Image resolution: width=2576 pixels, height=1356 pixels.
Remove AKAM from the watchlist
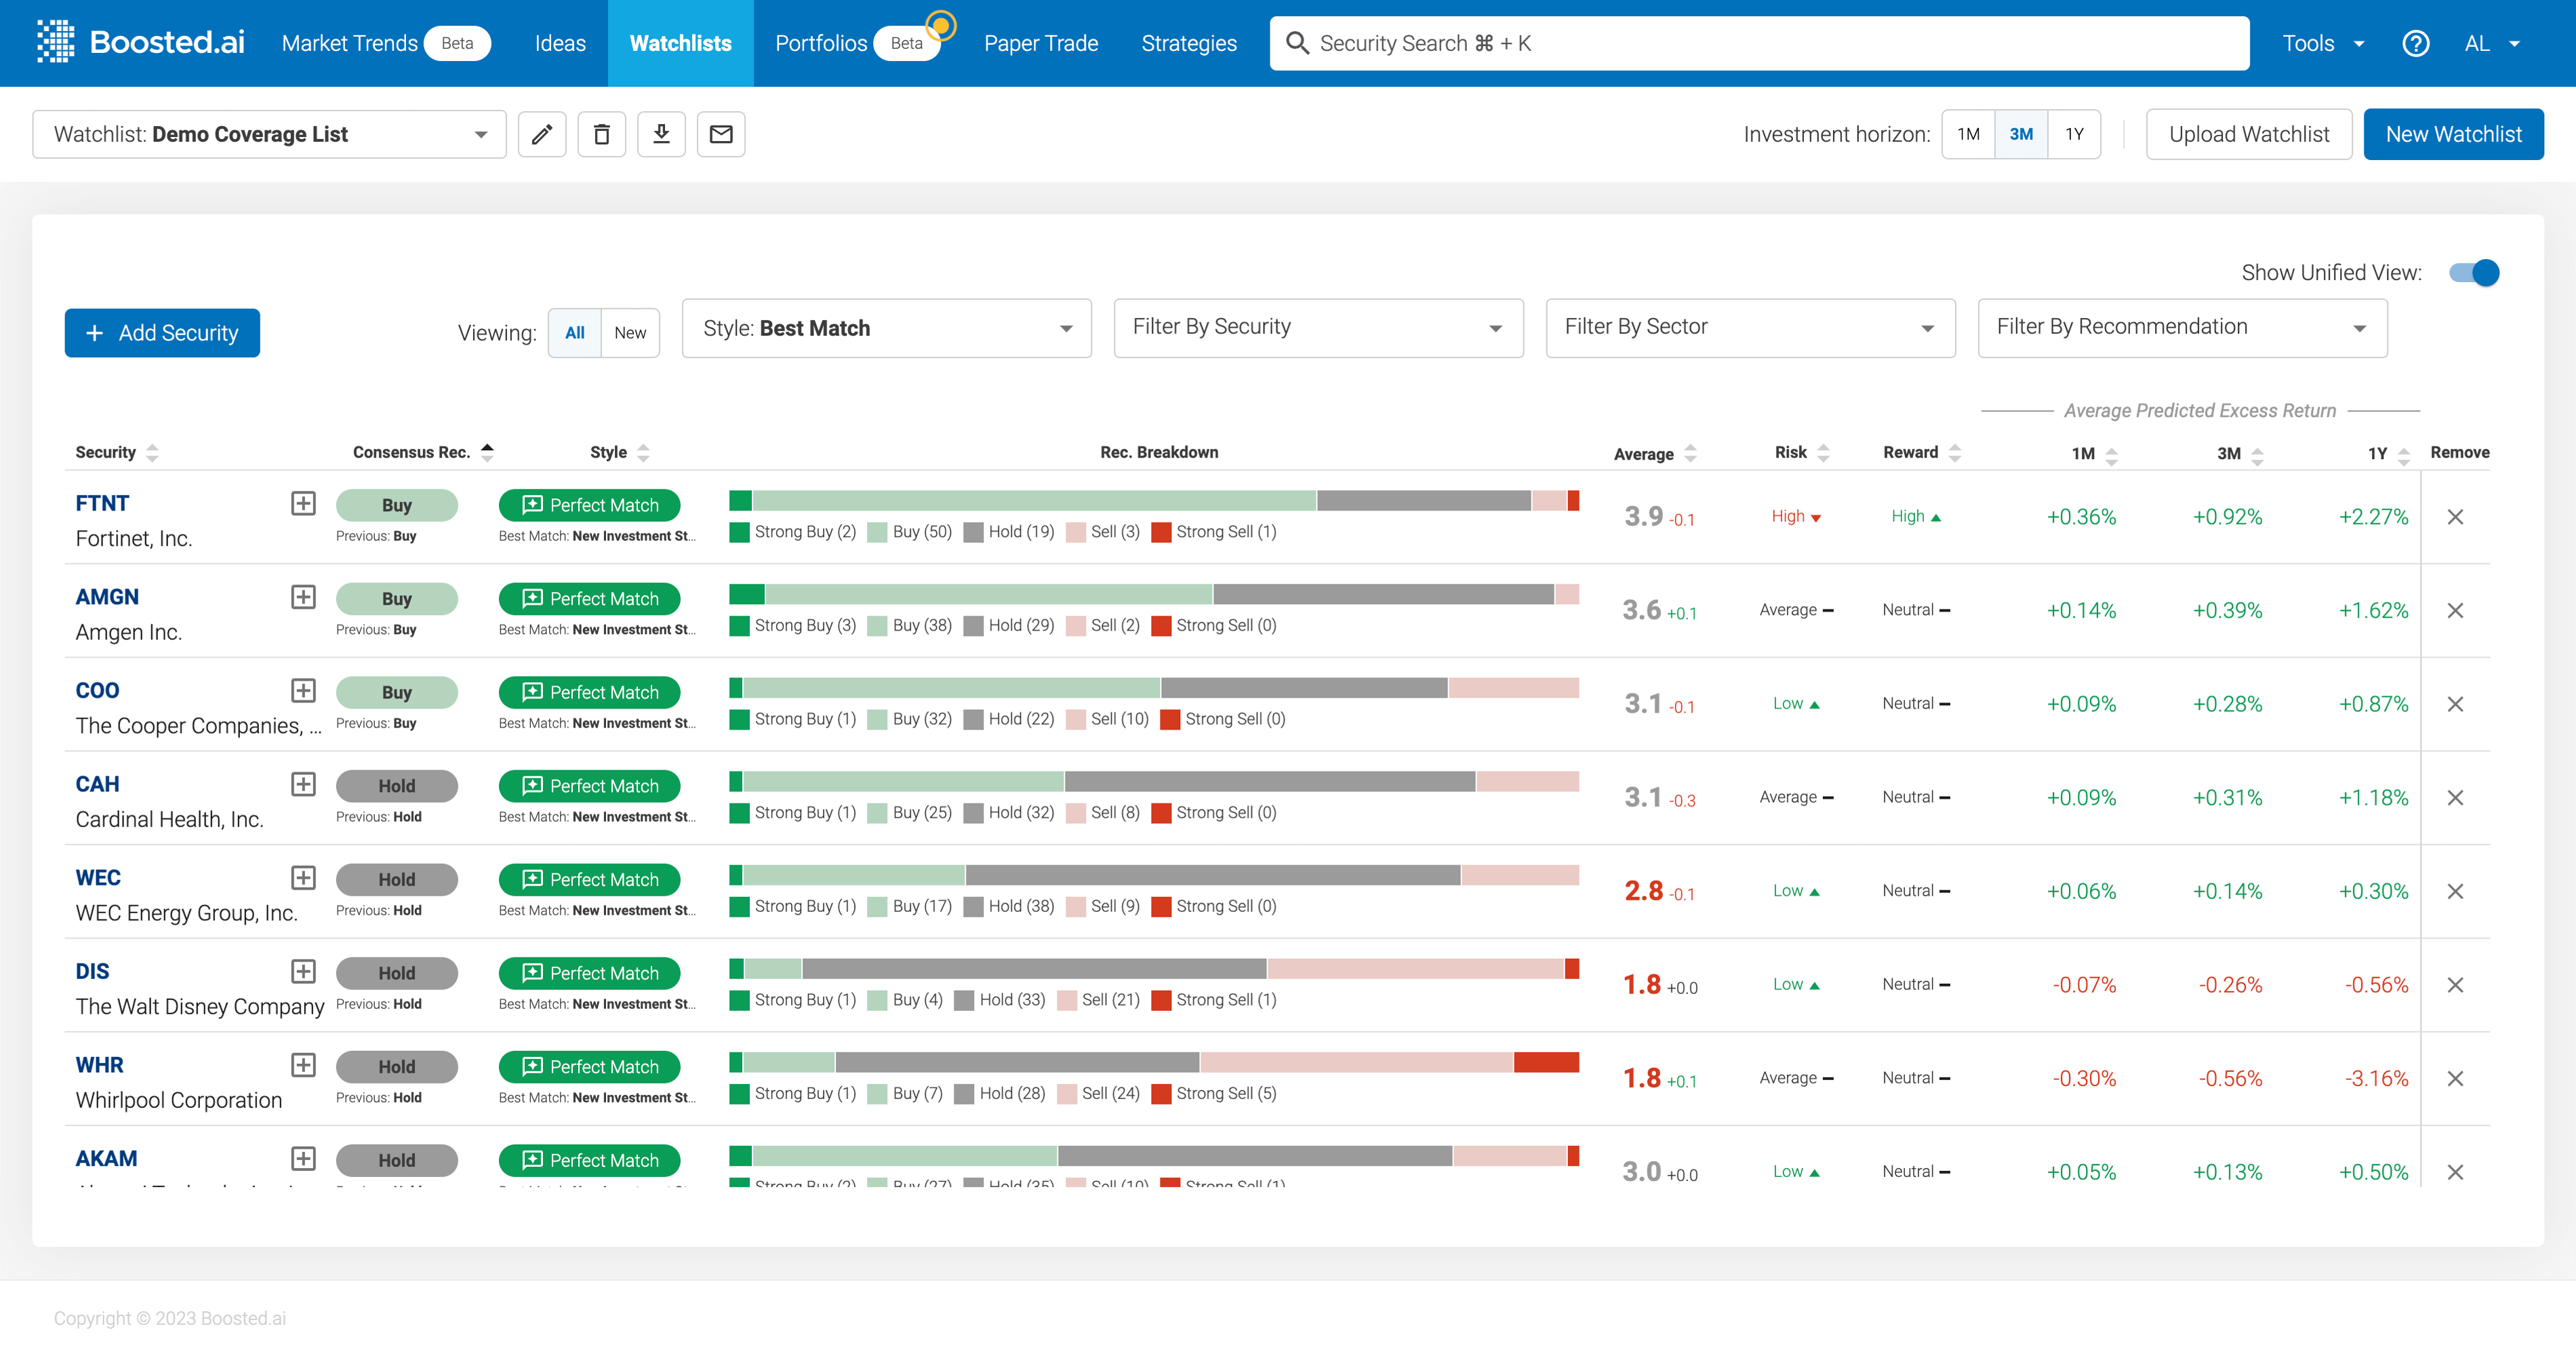pyautogui.click(x=2455, y=1172)
